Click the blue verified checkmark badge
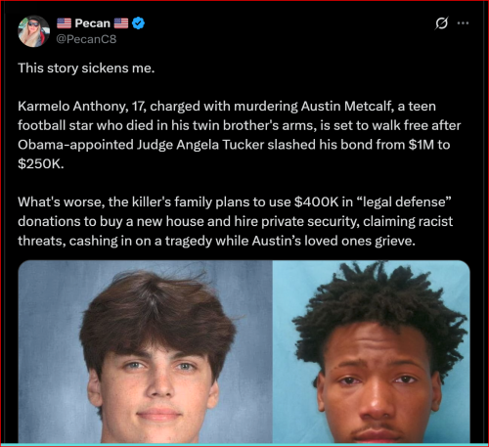This screenshot has height=447, width=489. [138, 23]
